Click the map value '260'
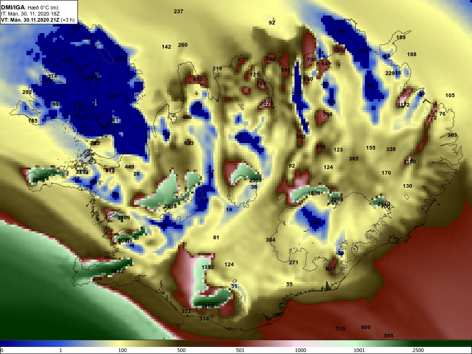The width and height of the screenshot is (472, 354). 183,45
